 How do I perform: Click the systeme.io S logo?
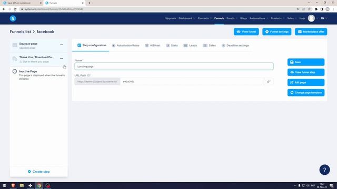(x=13, y=18)
